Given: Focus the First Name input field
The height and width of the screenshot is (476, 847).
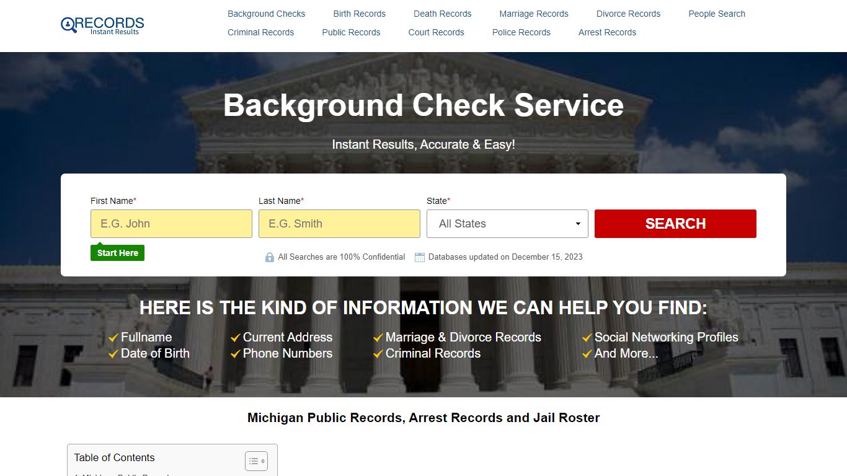Looking at the screenshot, I should pos(171,224).
